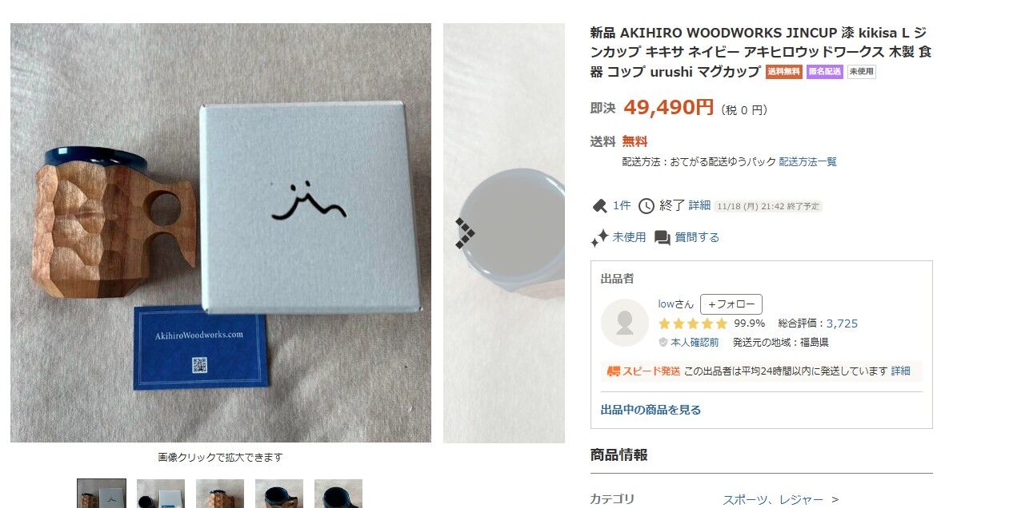Open 質問する link
The image size is (1013, 508).
pyautogui.click(x=697, y=237)
